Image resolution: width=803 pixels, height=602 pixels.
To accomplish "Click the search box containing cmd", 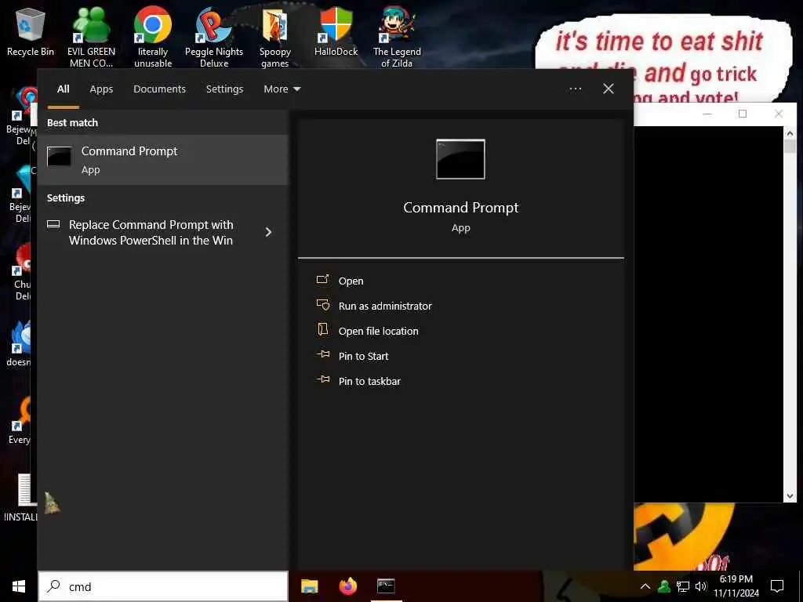I will point(163,586).
